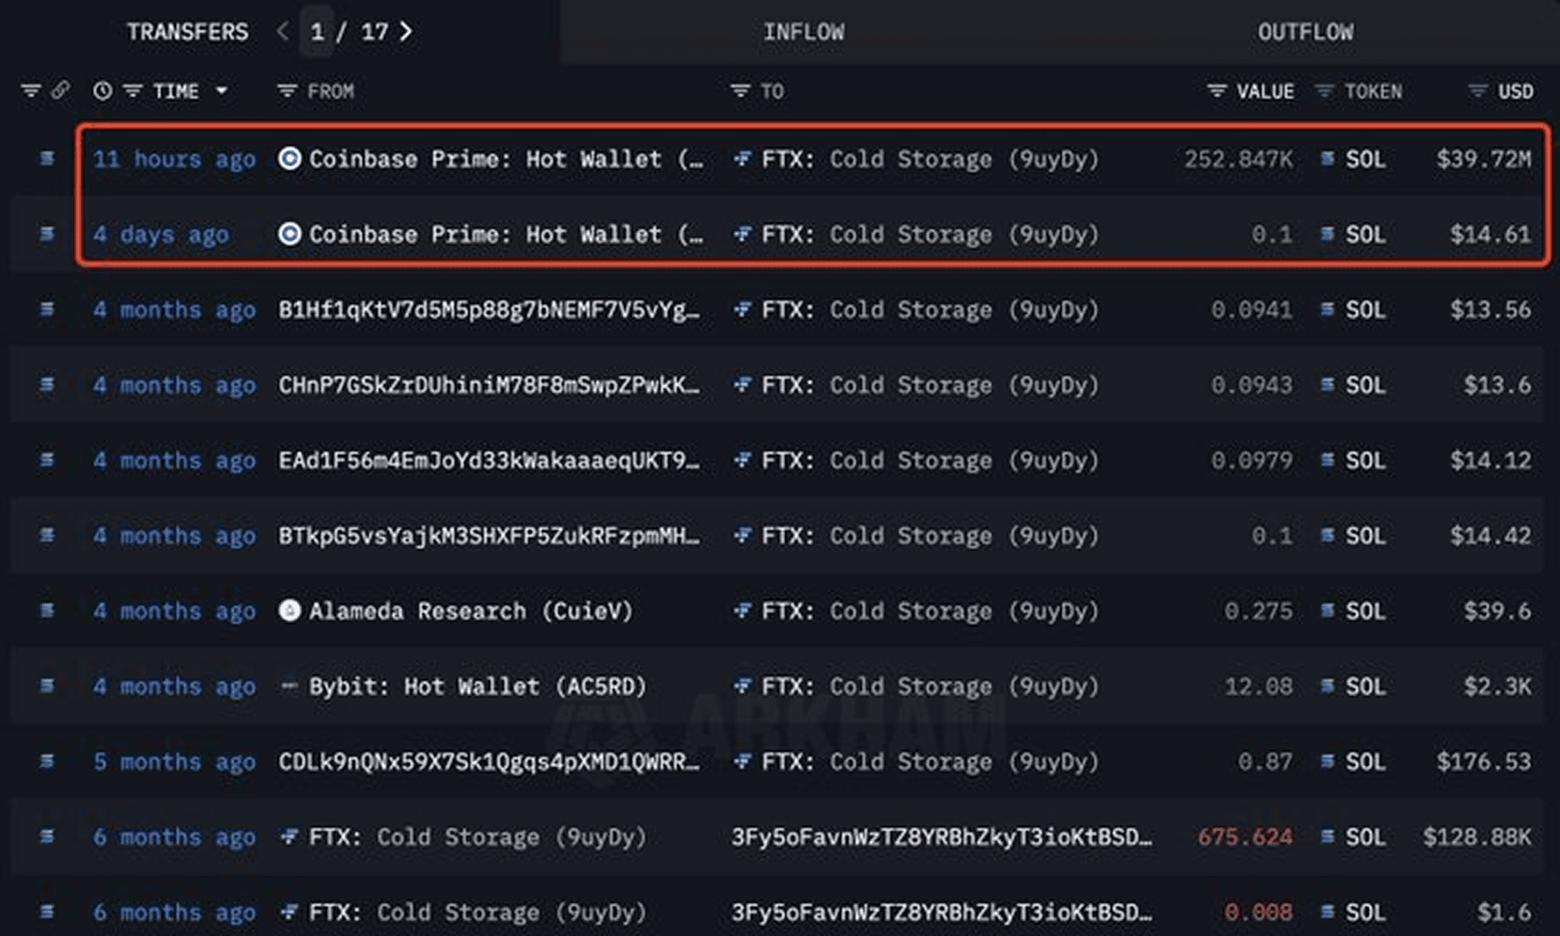Filter by the USD column
1560x936 pixels.
pos(1478,91)
